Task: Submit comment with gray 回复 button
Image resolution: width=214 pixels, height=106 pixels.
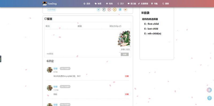Action: pyautogui.click(x=125, y=54)
